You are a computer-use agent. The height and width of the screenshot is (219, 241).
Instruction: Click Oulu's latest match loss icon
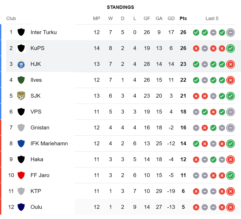pyautogui.click(x=230, y=207)
